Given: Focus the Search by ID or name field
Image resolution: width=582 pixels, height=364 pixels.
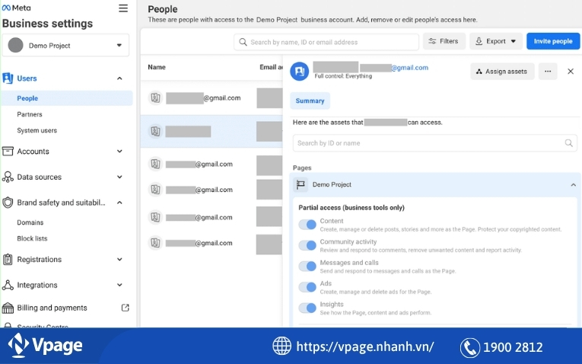Looking at the screenshot, I should [434, 143].
